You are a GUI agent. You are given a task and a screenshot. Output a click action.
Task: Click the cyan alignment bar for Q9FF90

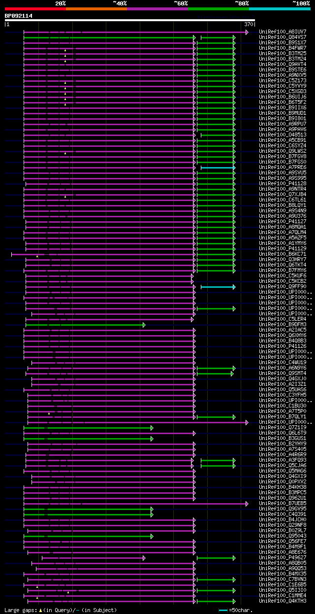coord(218,287)
